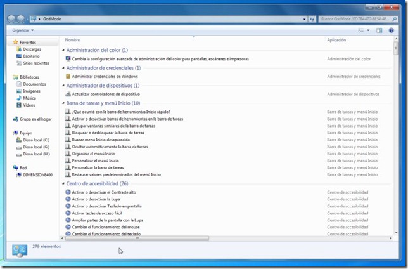Click the GodMode icon in details pane
The image size is (408, 269).
tap(20, 251)
